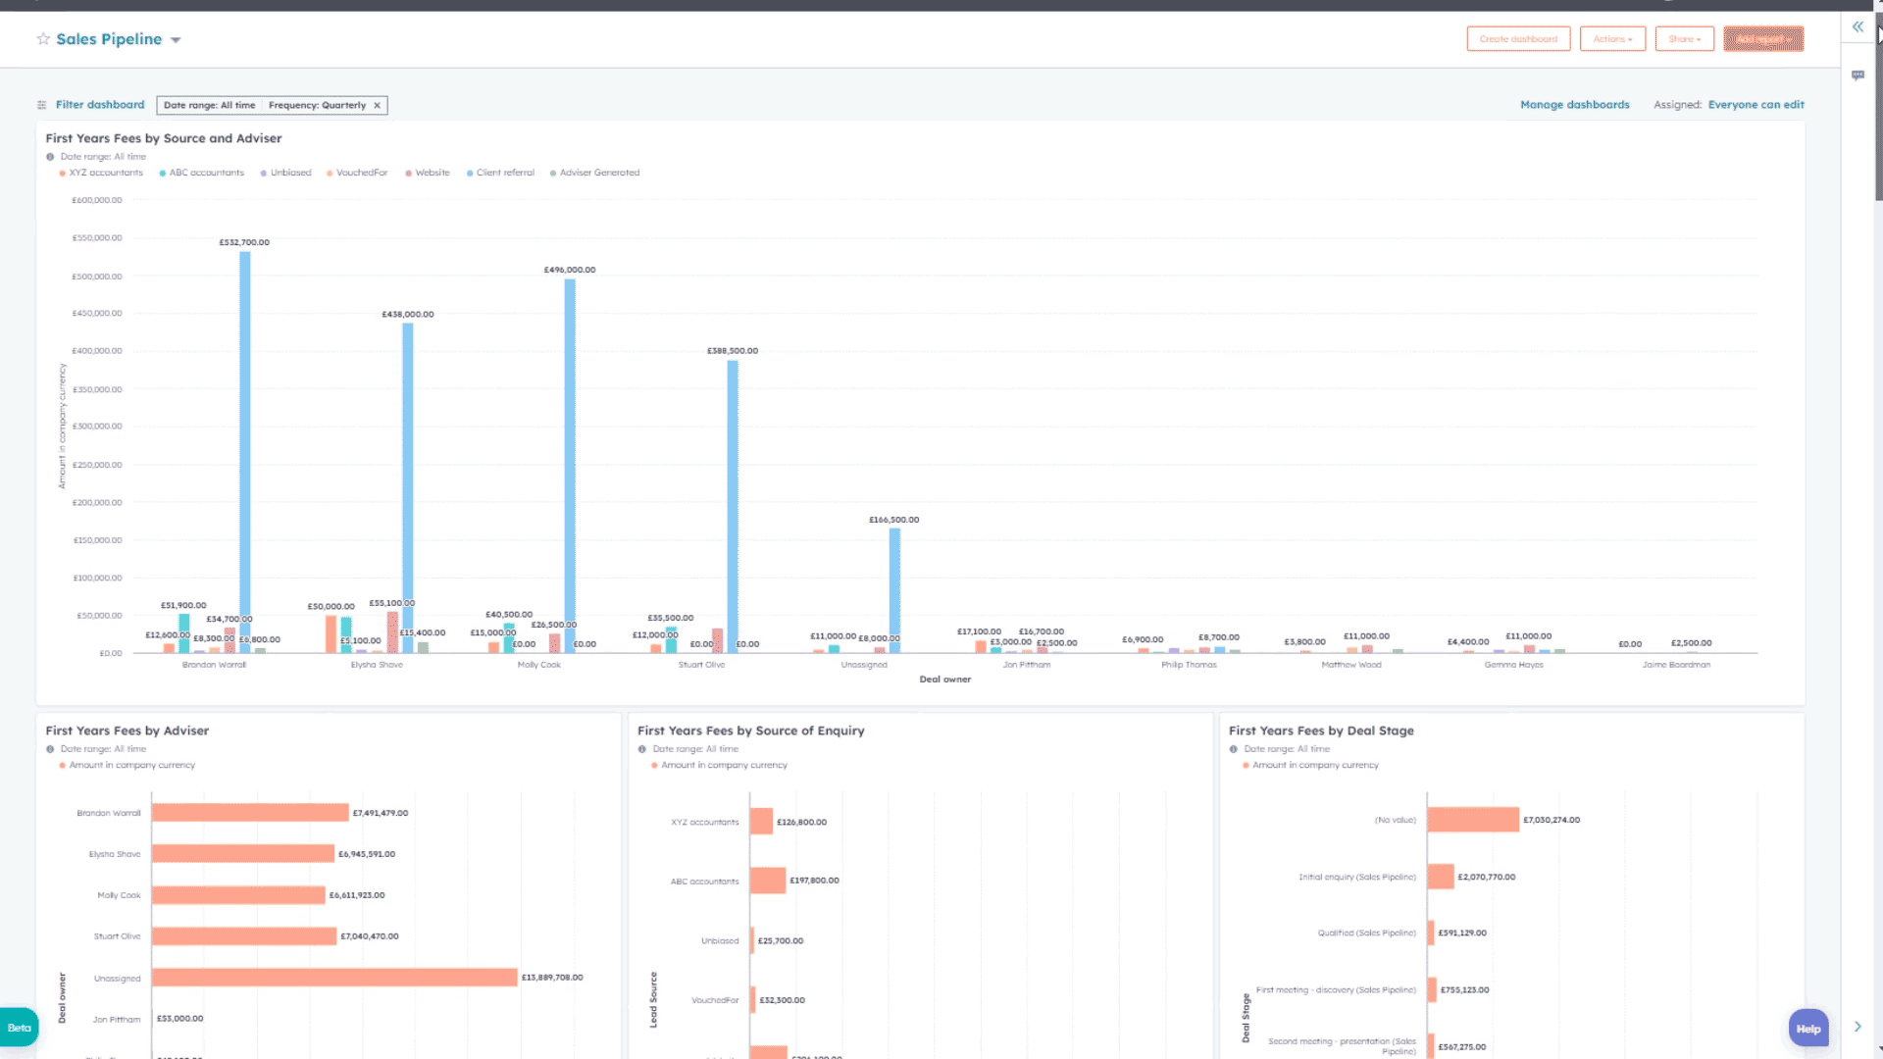The width and height of the screenshot is (1883, 1059).
Task: Toggle Unbiased legend series
Action: coord(285,173)
